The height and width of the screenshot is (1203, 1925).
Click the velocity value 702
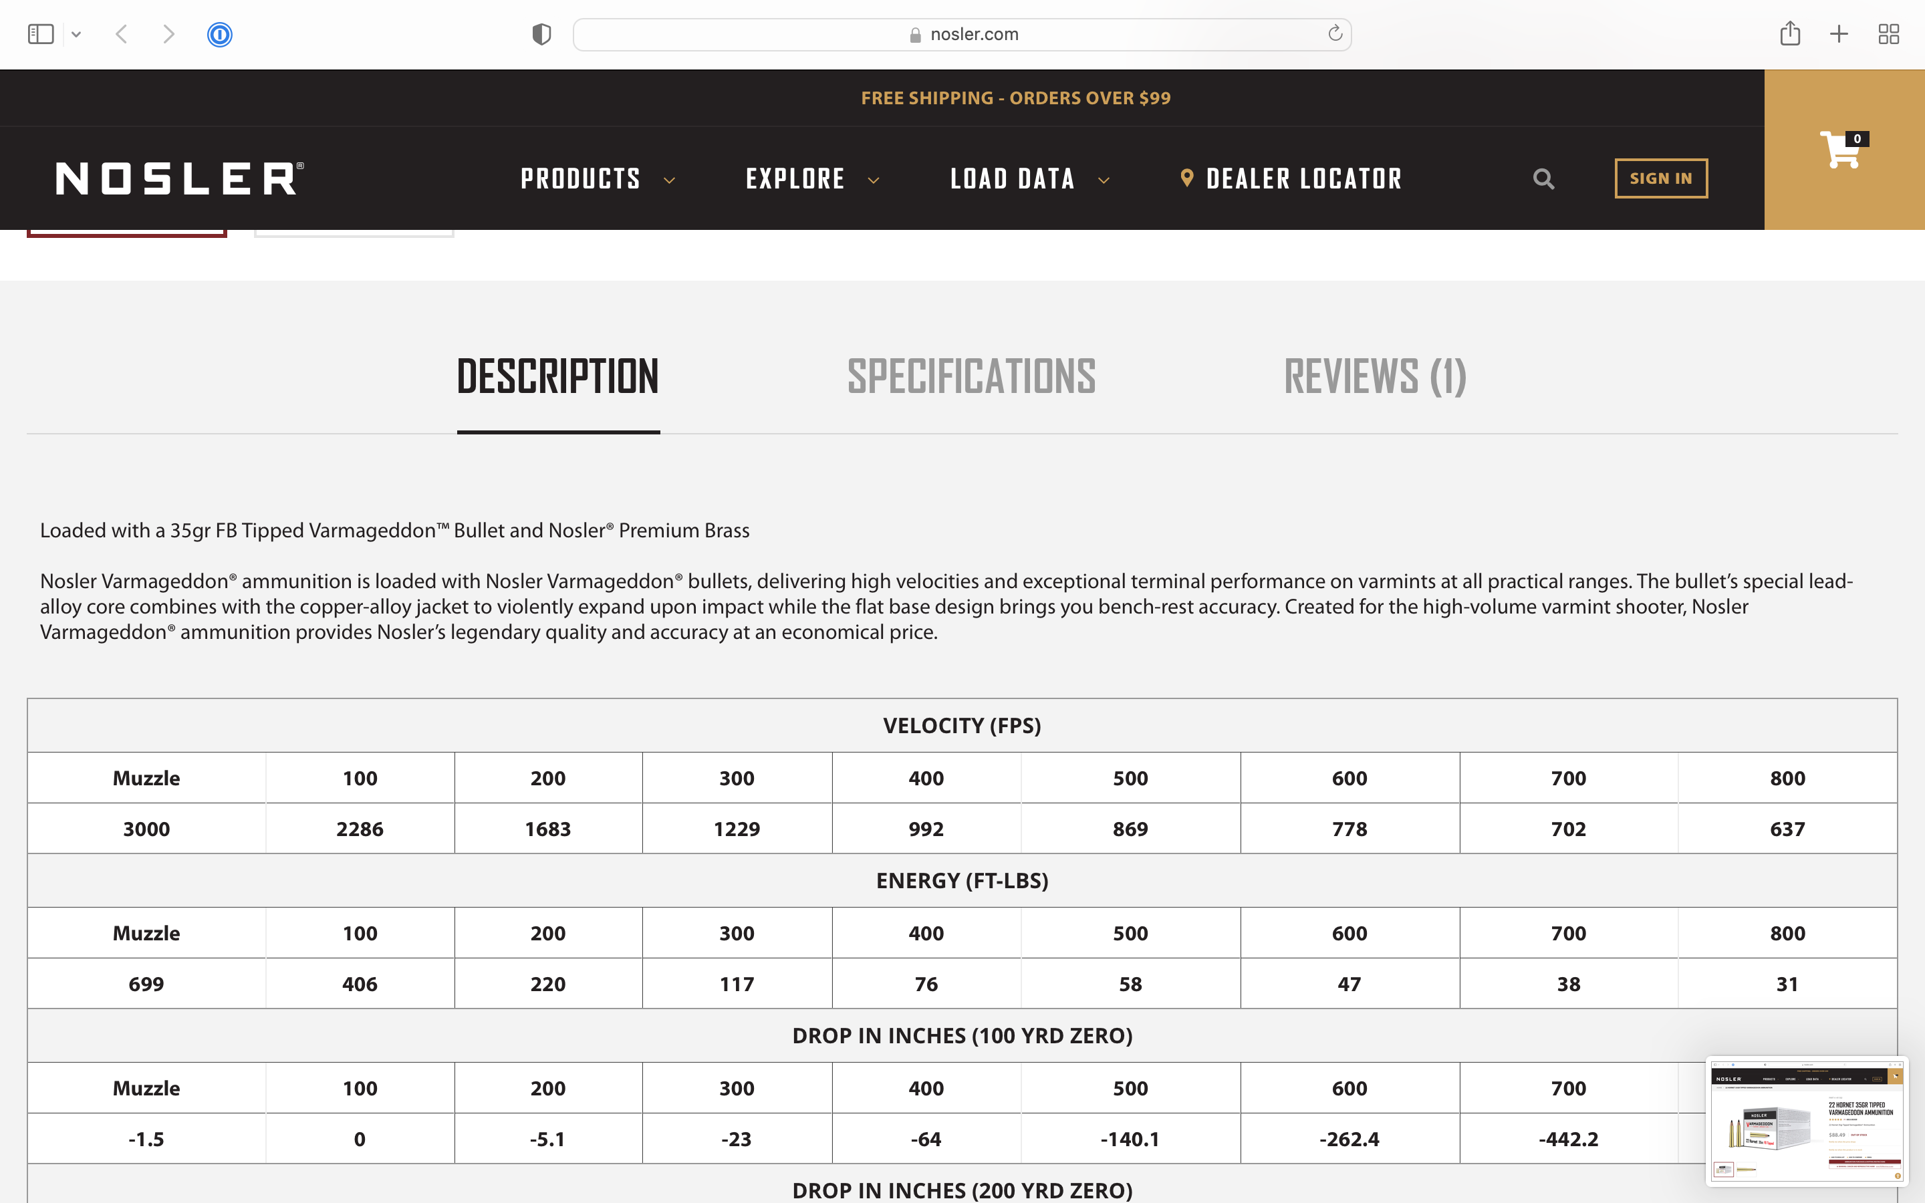(x=1568, y=829)
